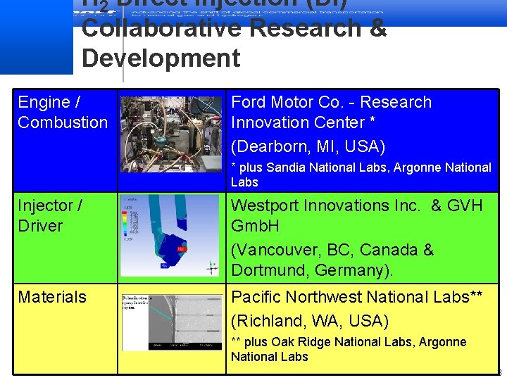Click '(Vancouver, BC, Canada & Dortmund, Germany)' text
Image resolution: width=507 pixels, height=380 pixels.
332,260
